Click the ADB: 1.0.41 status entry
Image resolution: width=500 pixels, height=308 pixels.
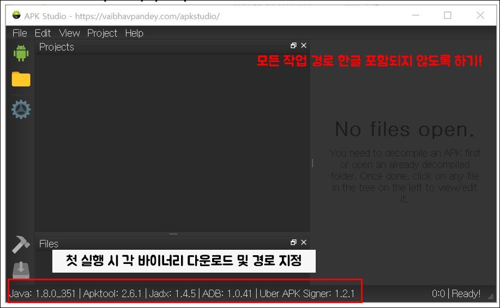pyautogui.click(x=227, y=293)
